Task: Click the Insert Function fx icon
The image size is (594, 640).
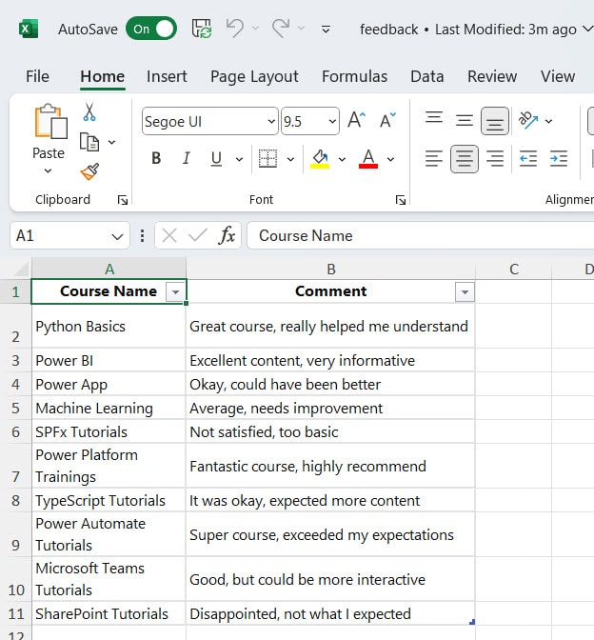Action: pyautogui.click(x=227, y=235)
